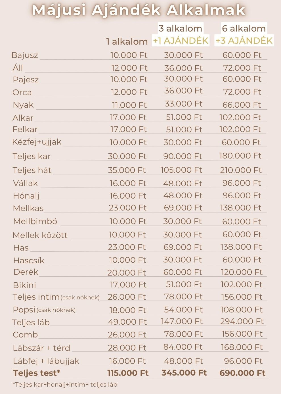
Task: Click the +1 AJÁNDÉK badge
Action: [181, 41]
